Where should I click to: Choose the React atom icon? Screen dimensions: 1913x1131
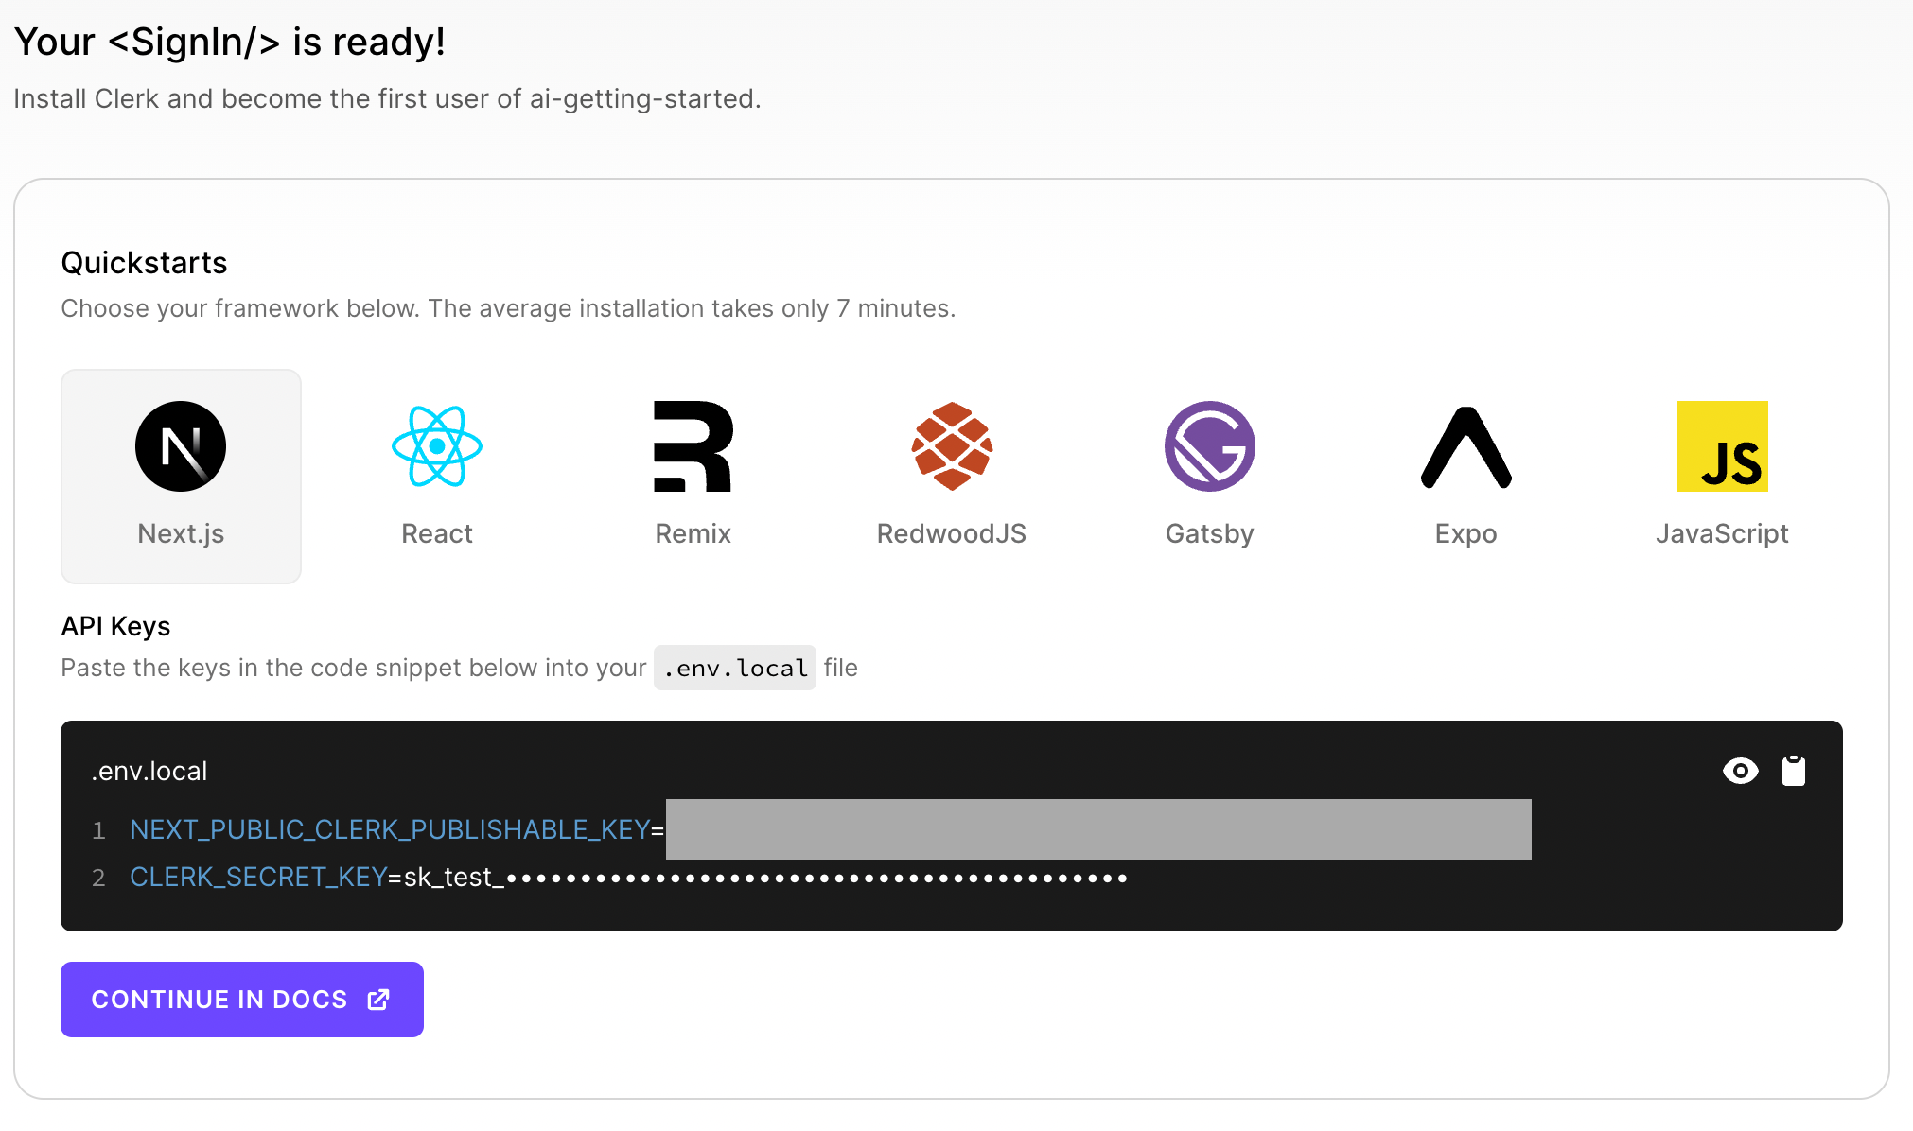click(437, 446)
